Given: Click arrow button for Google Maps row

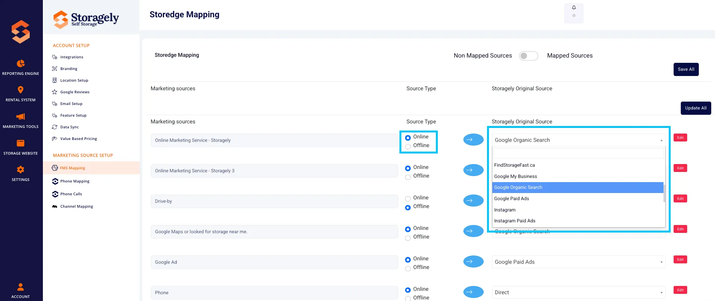Looking at the screenshot, I should [x=473, y=231].
